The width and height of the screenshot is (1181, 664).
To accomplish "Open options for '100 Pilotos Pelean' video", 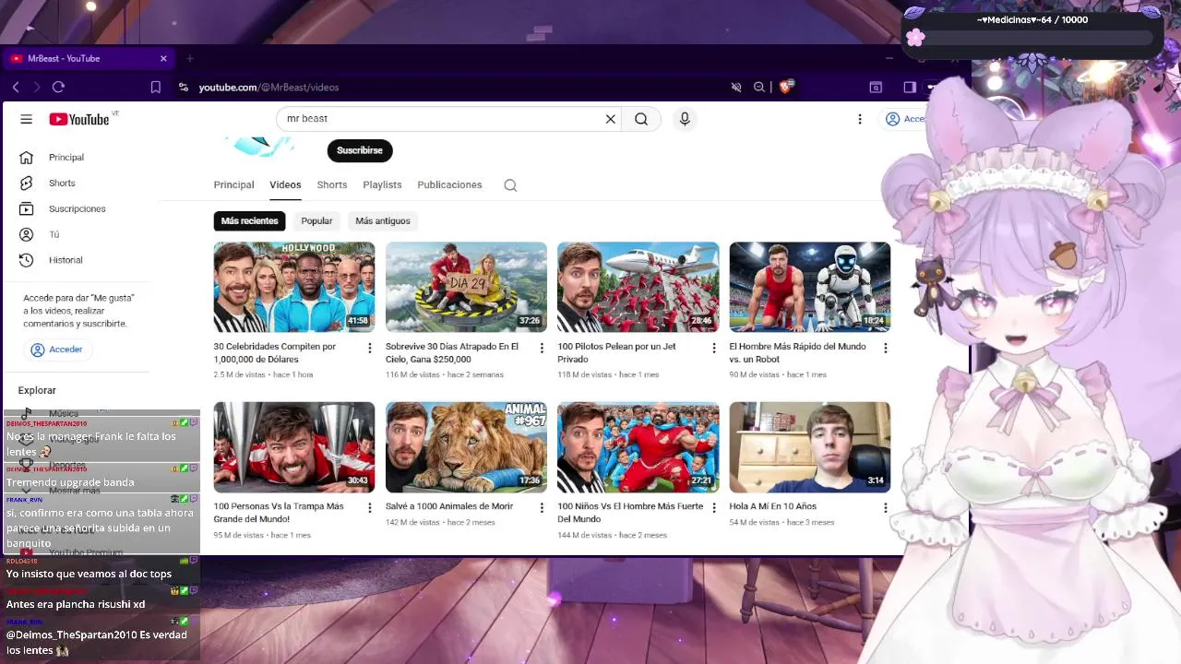I will [x=713, y=348].
